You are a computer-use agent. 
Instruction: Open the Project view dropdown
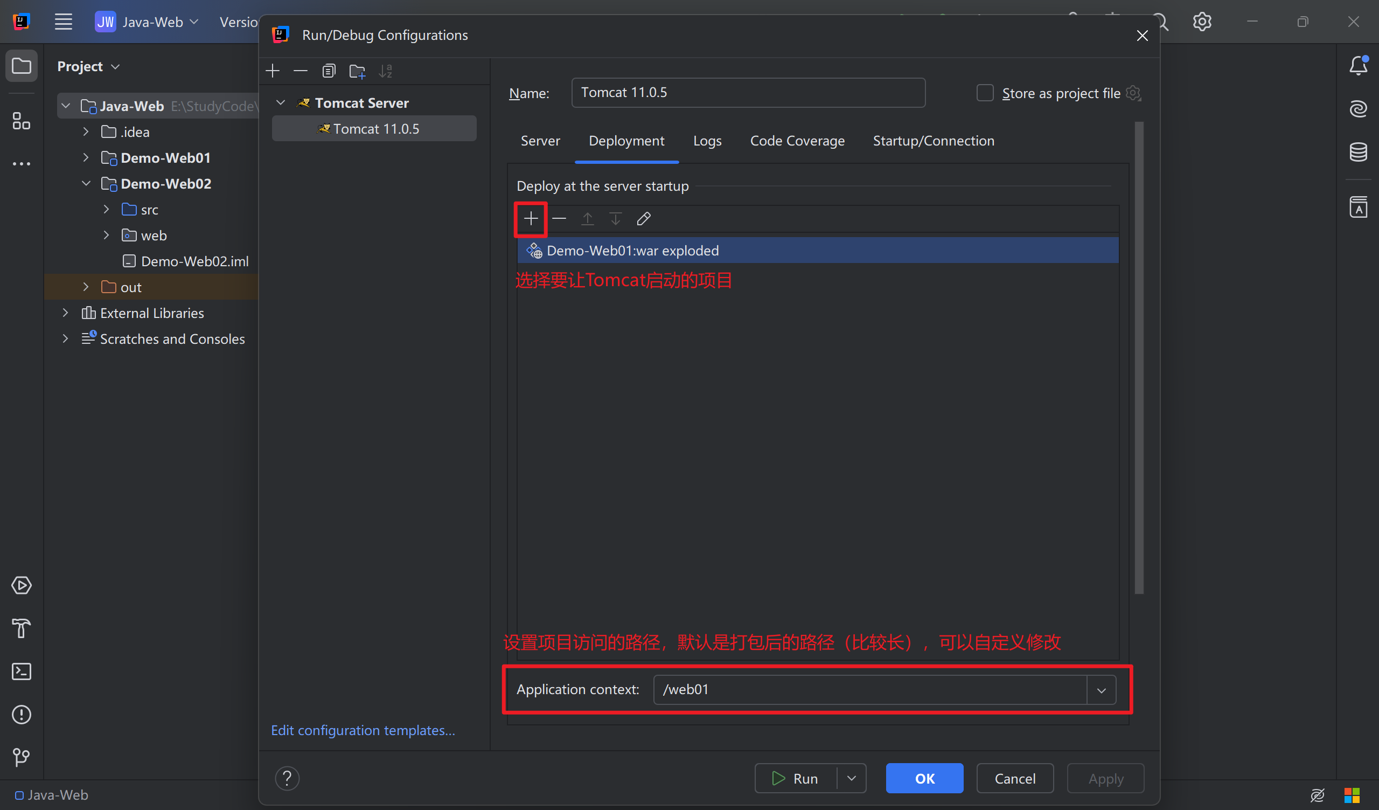[89, 66]
